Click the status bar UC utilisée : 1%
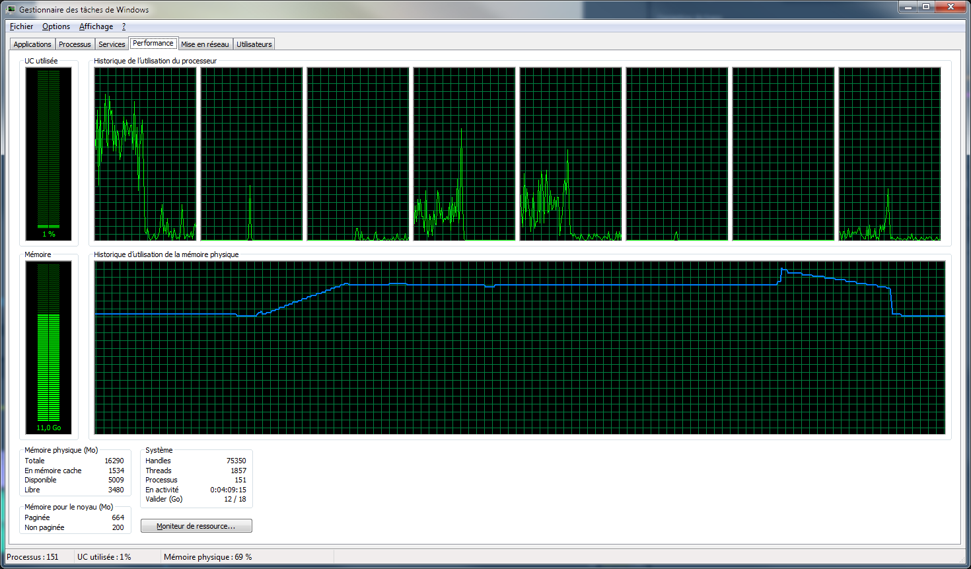Viewport: 971px width, 569px height. pos(104,557)
